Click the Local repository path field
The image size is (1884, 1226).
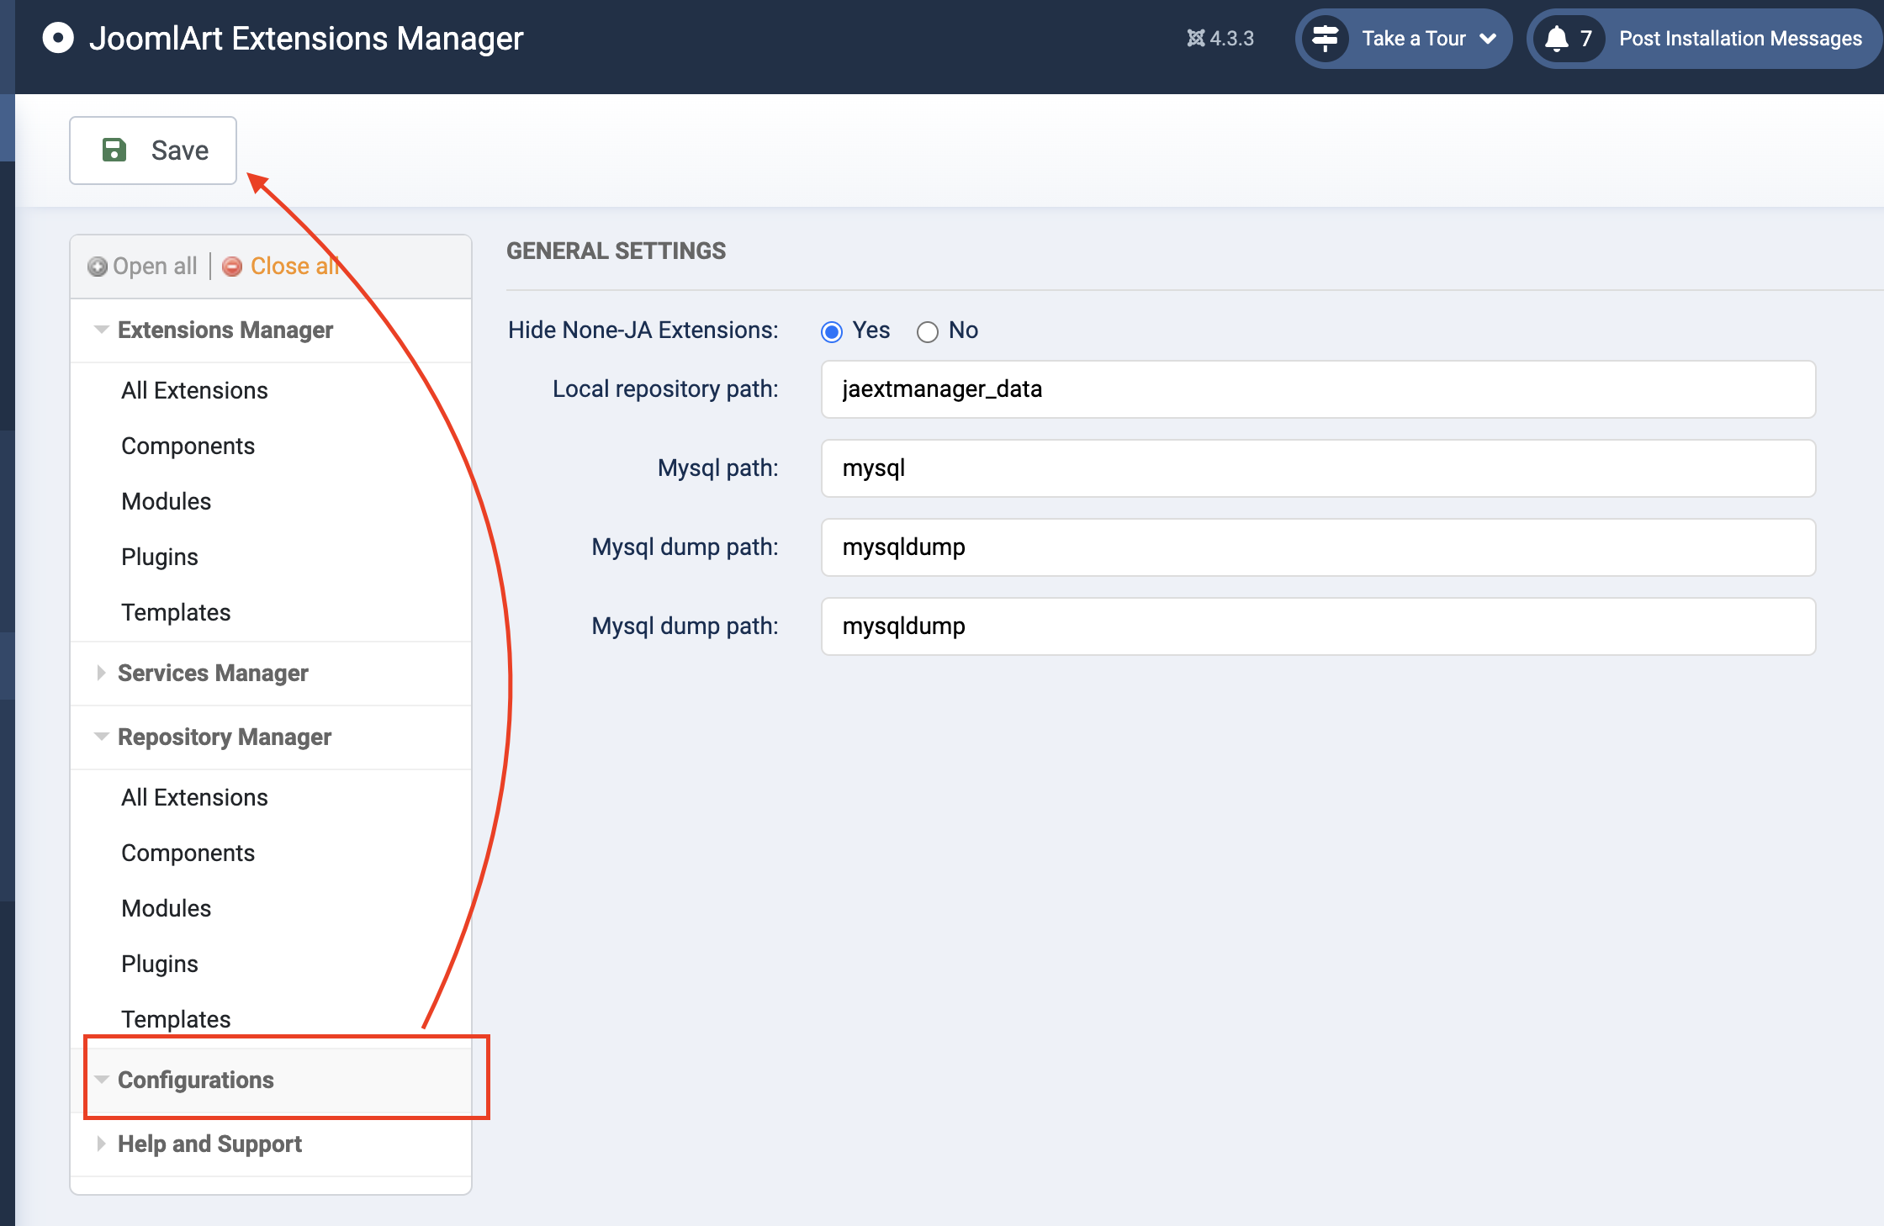[x=1318, y=389]
